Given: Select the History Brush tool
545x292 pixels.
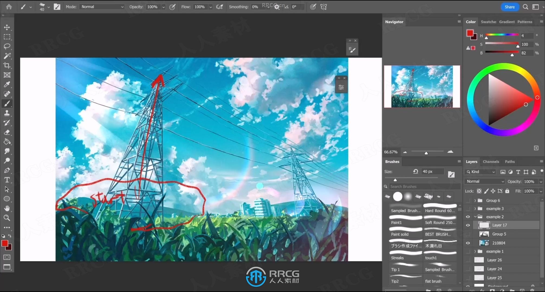Looking at the screenshot, I should [x=7, y=122].
